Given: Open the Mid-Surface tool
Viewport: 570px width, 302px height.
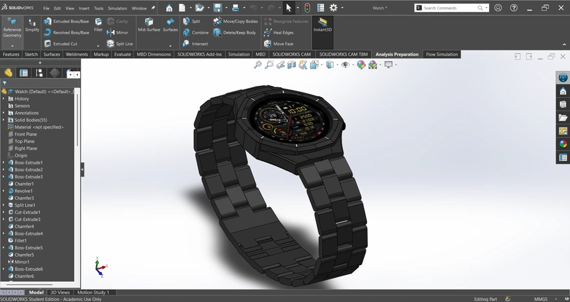Looking at the screenshot, I should 149,25.
